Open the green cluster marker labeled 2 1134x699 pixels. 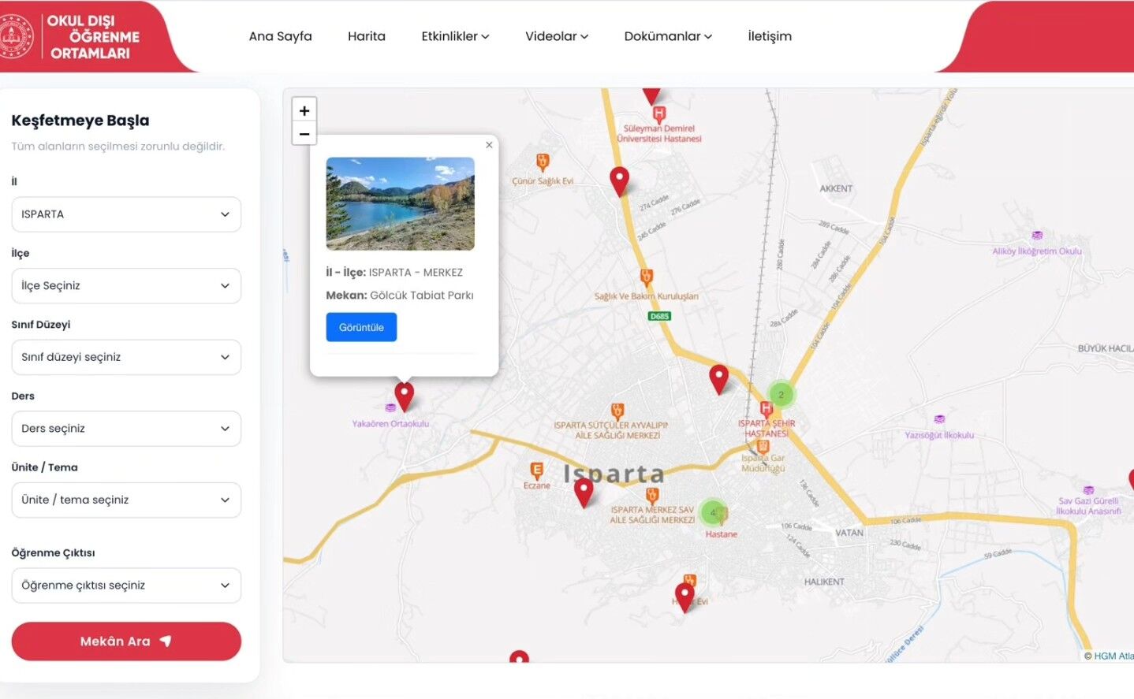781,394
